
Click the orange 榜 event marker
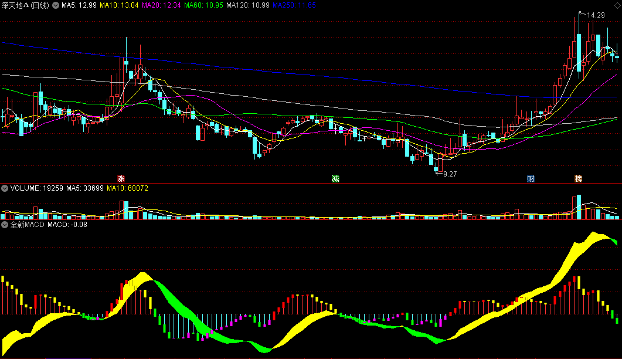point(579,179)
